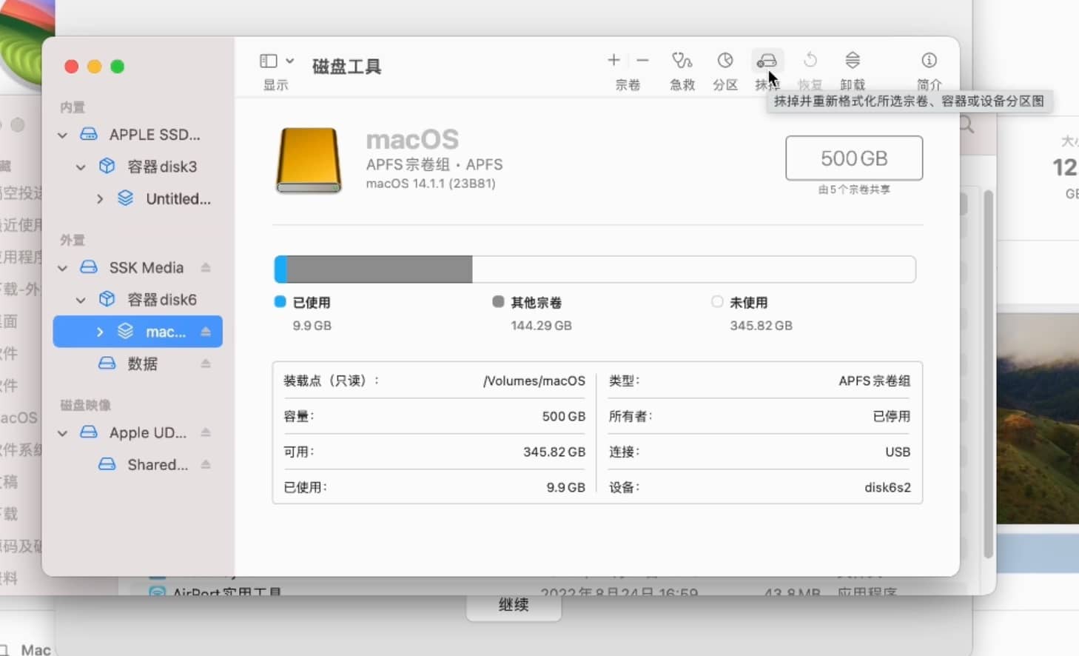This screenshot has width=1079, height=656.
Task: Expand the selected macOS volume group
Action: [x=100, y=332]
